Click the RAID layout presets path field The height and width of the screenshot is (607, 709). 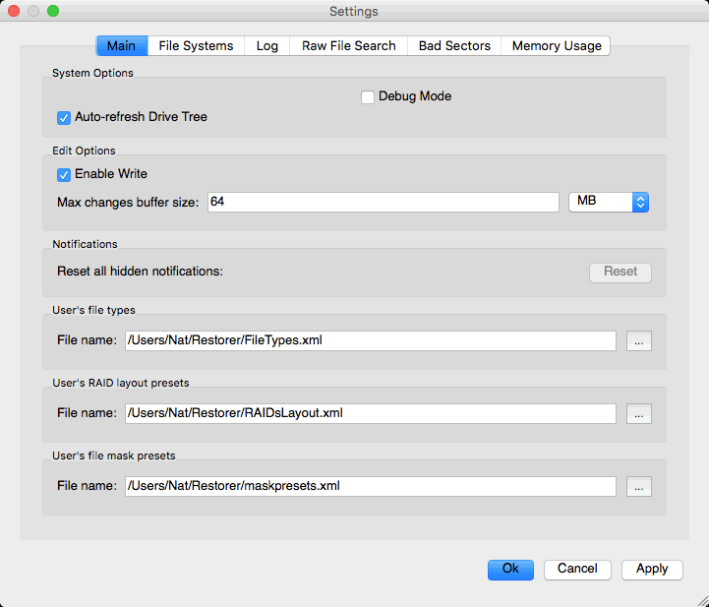370,414
